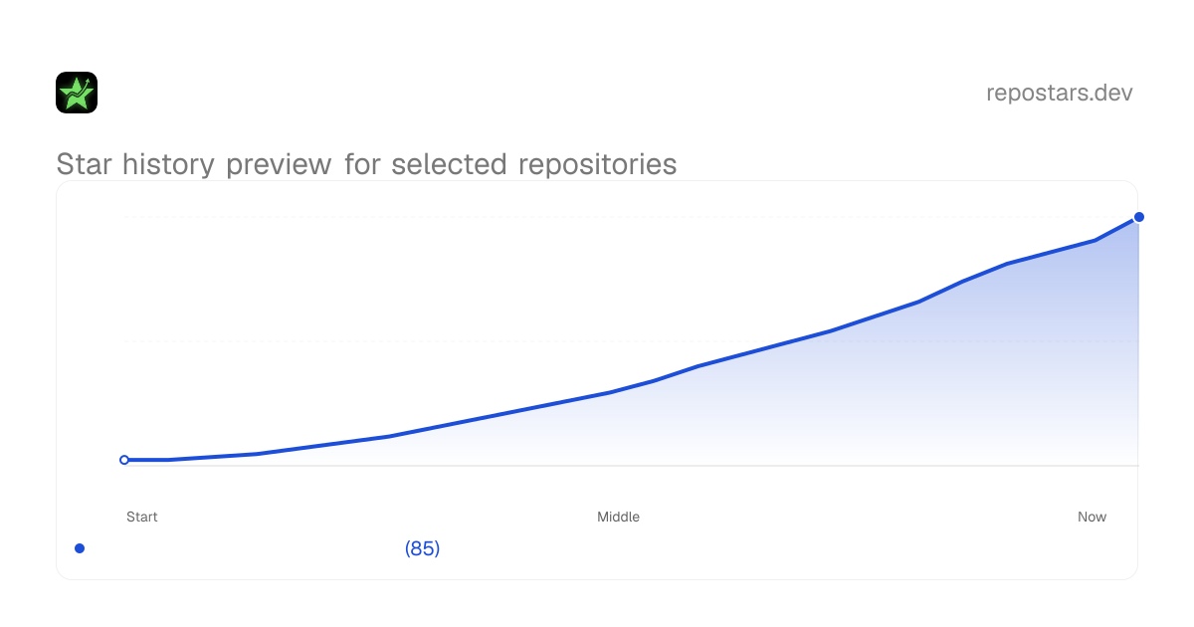Screen dimensions: 1194x627
Task: Click the blue legend dot
Action: (x=80, y=548)
